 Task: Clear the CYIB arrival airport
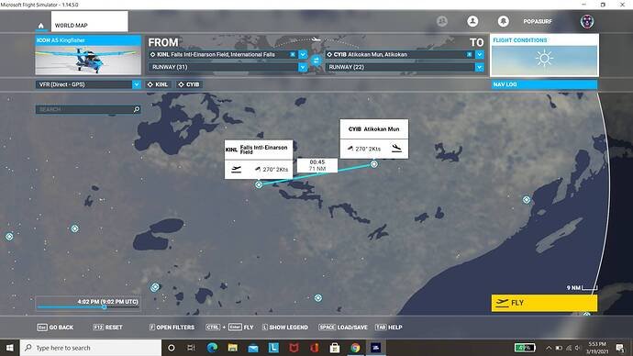[469, 54]
